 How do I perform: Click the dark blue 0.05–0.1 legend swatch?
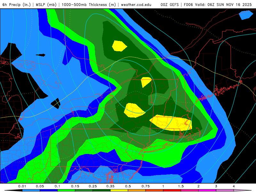click(49, 190)
